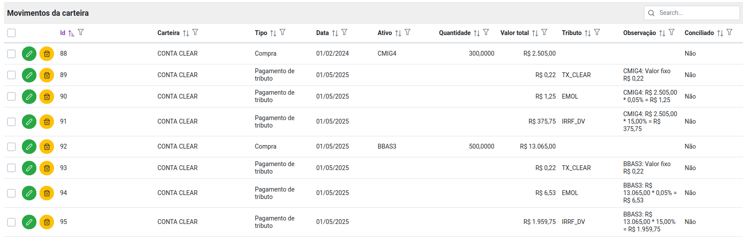Click the BBAS3 asset cell in row 92
The width and height of the screenshot is (743, 238).
[387, 146]
